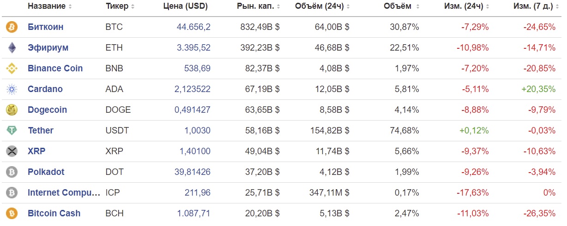The image size is (567, 226).
Task: Click ICP price 211,96
Action: (x=198, y=193)
